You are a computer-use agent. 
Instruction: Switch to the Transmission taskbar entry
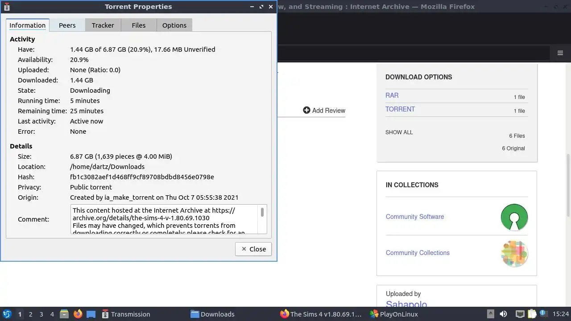click(x=126, y=314)
